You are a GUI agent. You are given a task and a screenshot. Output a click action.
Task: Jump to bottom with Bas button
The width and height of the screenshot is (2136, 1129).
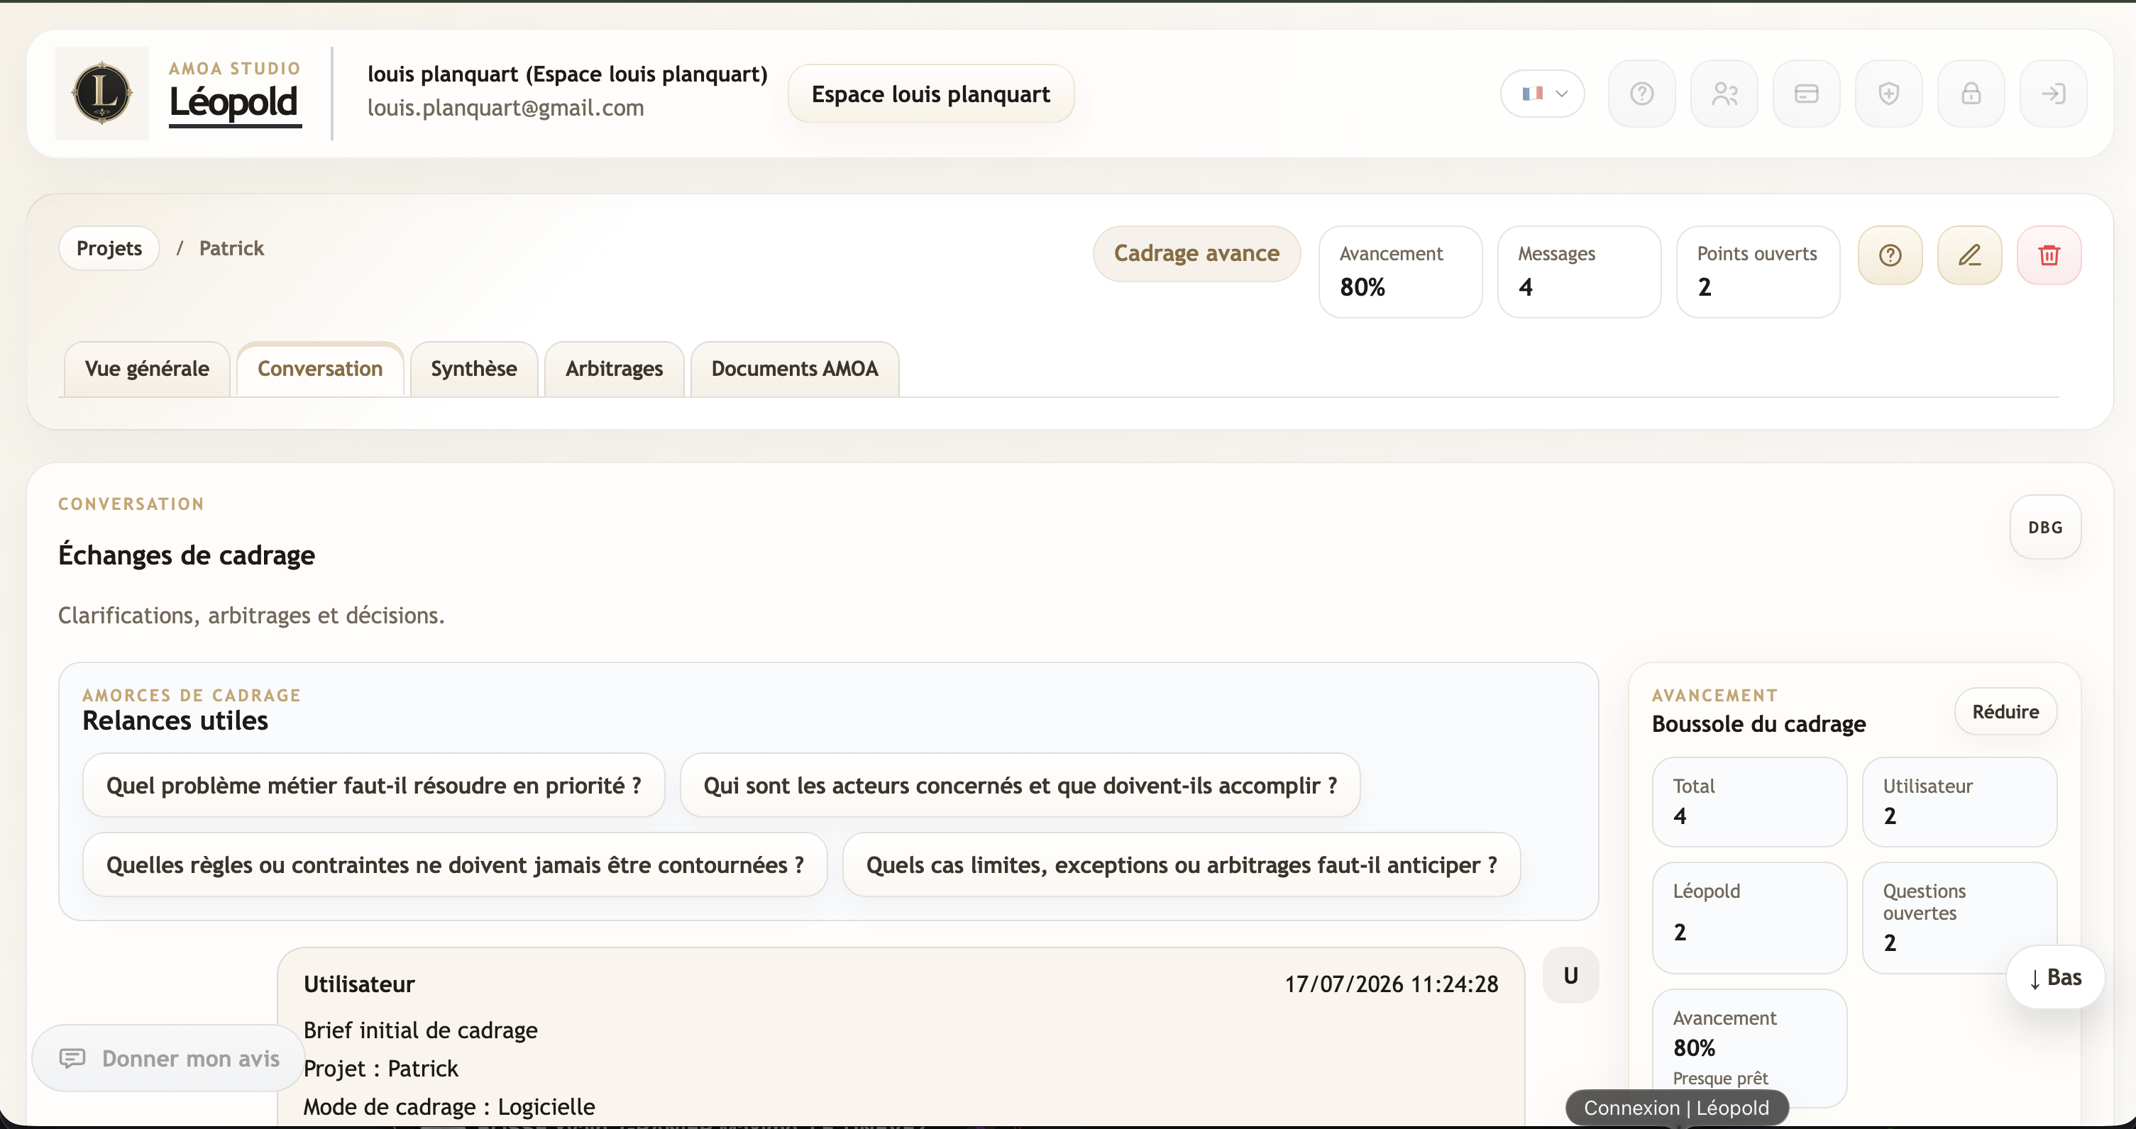pos(2054,977)
